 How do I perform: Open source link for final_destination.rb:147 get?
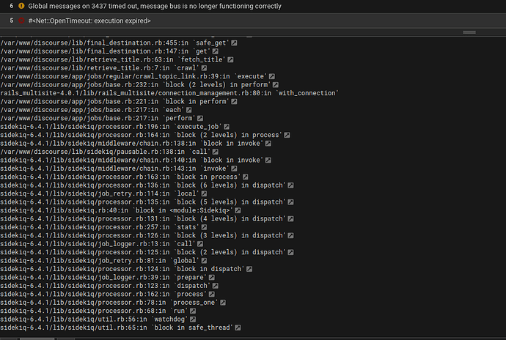point(216,51)
